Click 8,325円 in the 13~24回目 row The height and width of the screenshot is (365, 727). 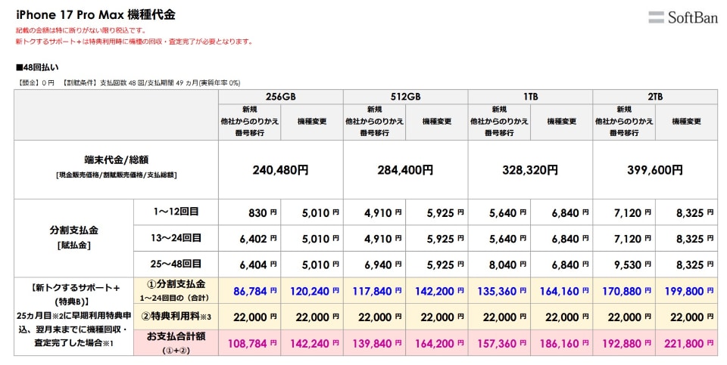(x=687, y=239)
